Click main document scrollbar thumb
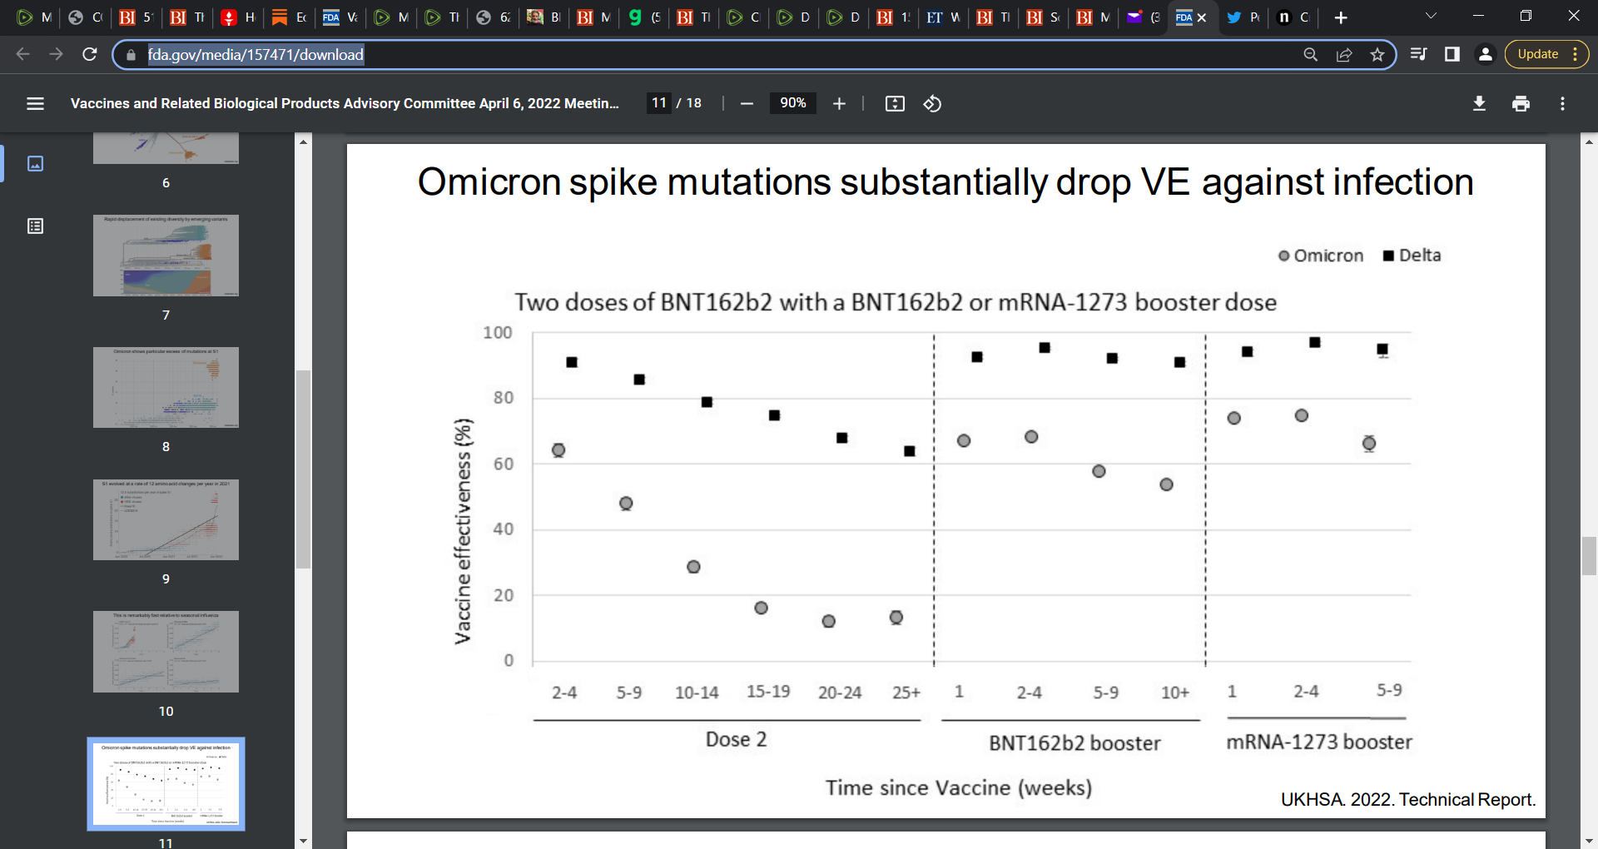 point(1590,556)
